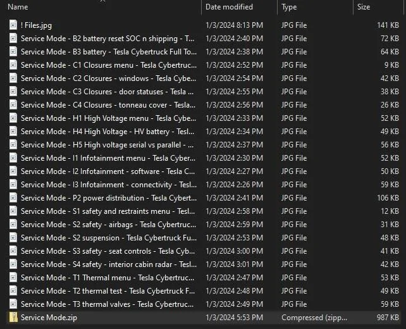Click the 1/3/2024 8:13 PM date cell
406x329 pixels.
click(x=235, y=25)
